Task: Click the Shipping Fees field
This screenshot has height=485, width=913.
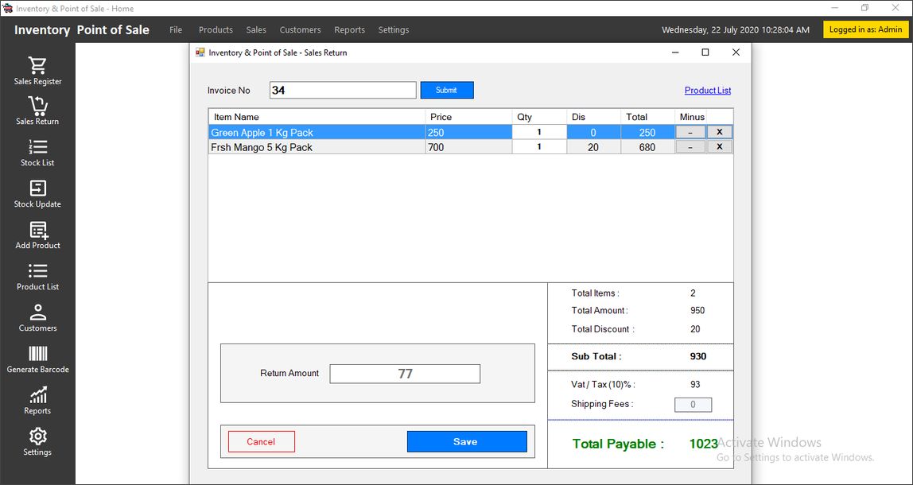Action: tap(692, 405)
